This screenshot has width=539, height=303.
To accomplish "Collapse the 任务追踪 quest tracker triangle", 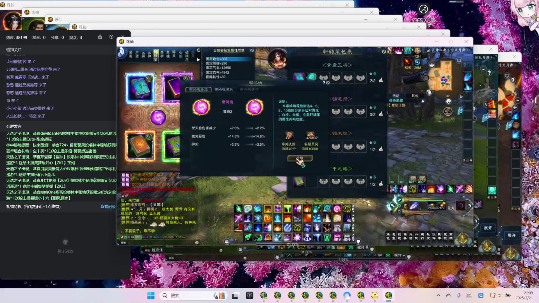I will click(422, 101).
